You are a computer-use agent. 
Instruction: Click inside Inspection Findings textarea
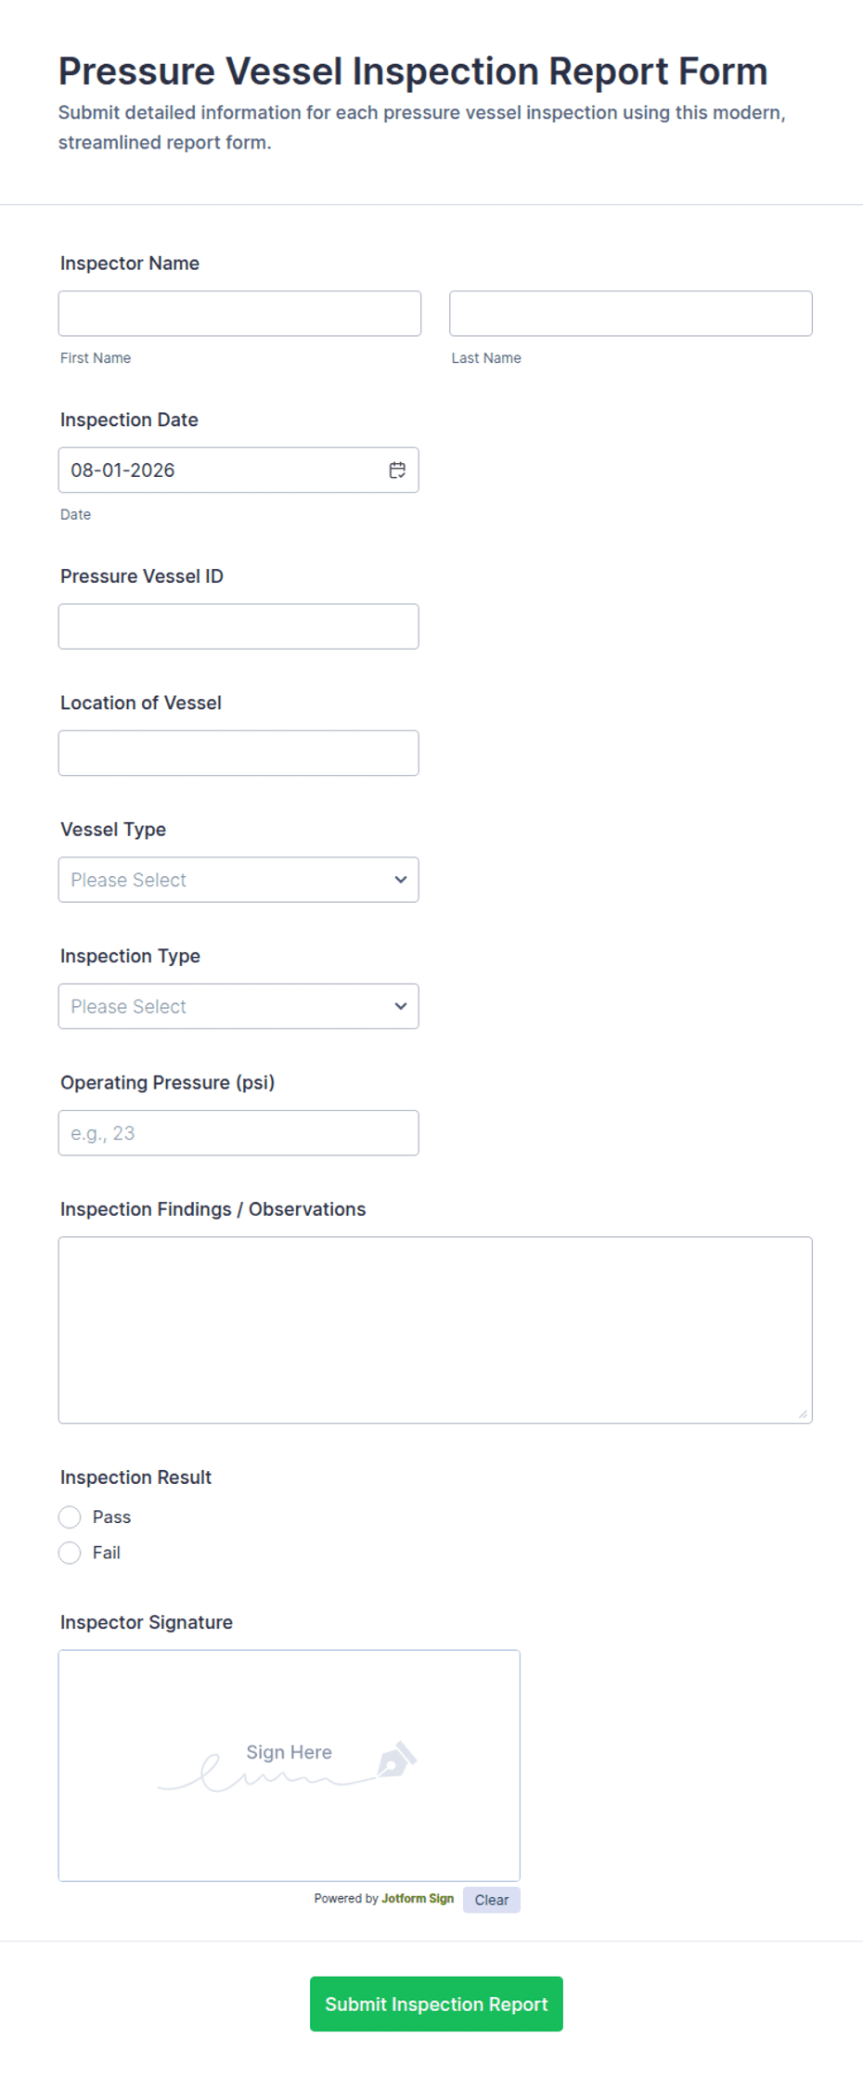point(435,1330)
